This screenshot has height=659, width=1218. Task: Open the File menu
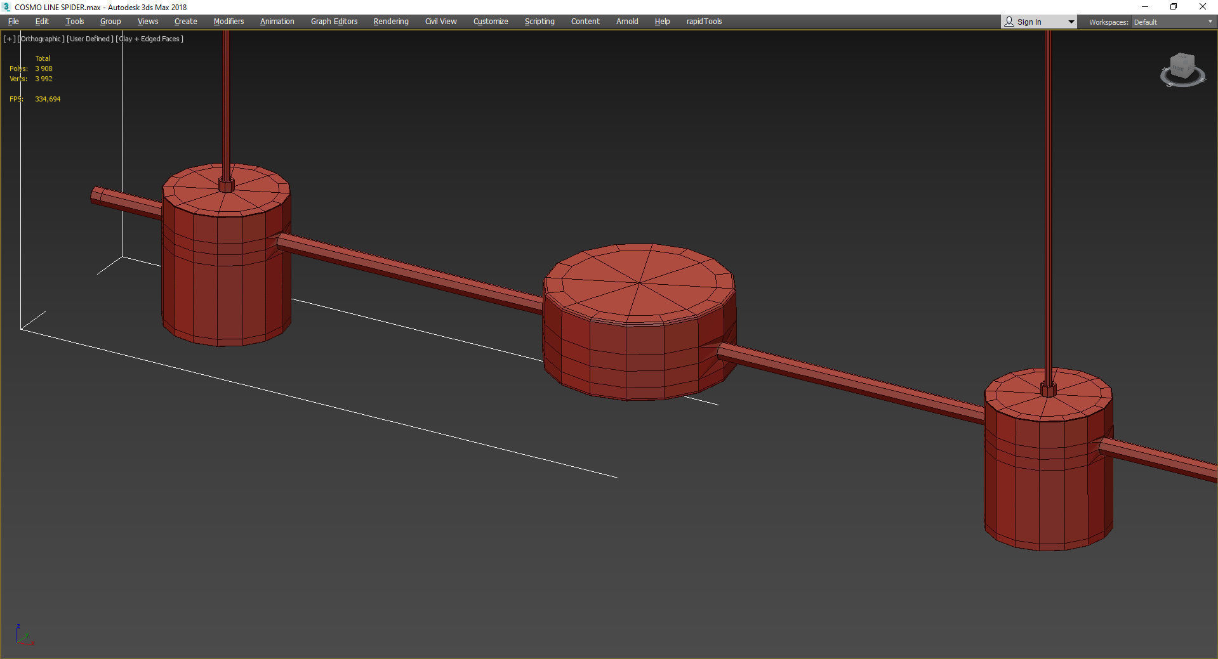pyautogui.click(x=13, y=22)
